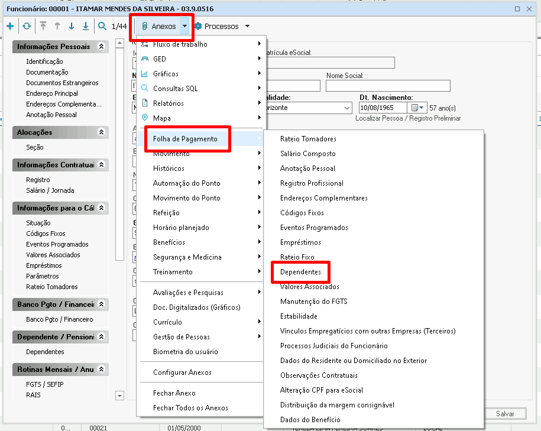Open FGTS / SEFIP in sidebar
Image resolution: width=541 pixels, height=431 pixels.
coord(45,384)
